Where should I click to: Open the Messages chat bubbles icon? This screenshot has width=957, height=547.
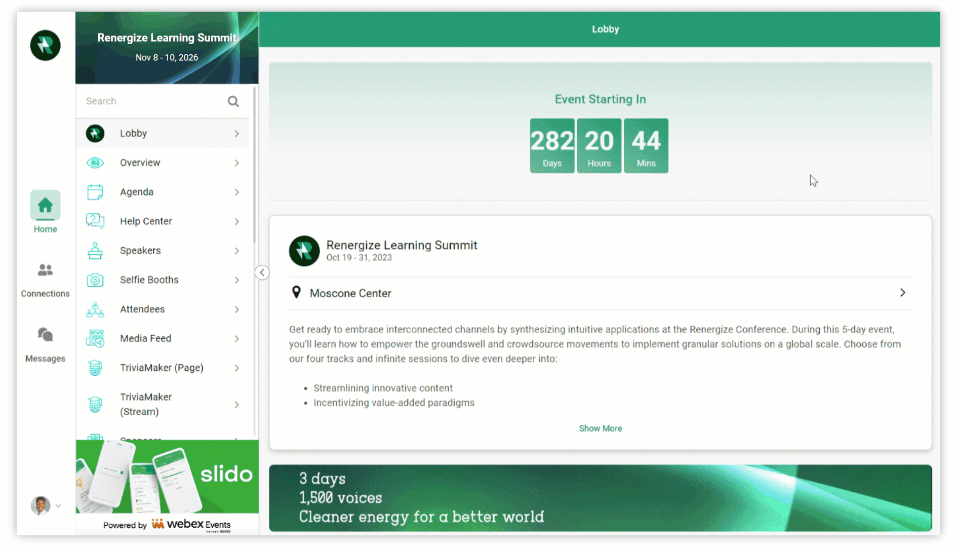[45, 334]
